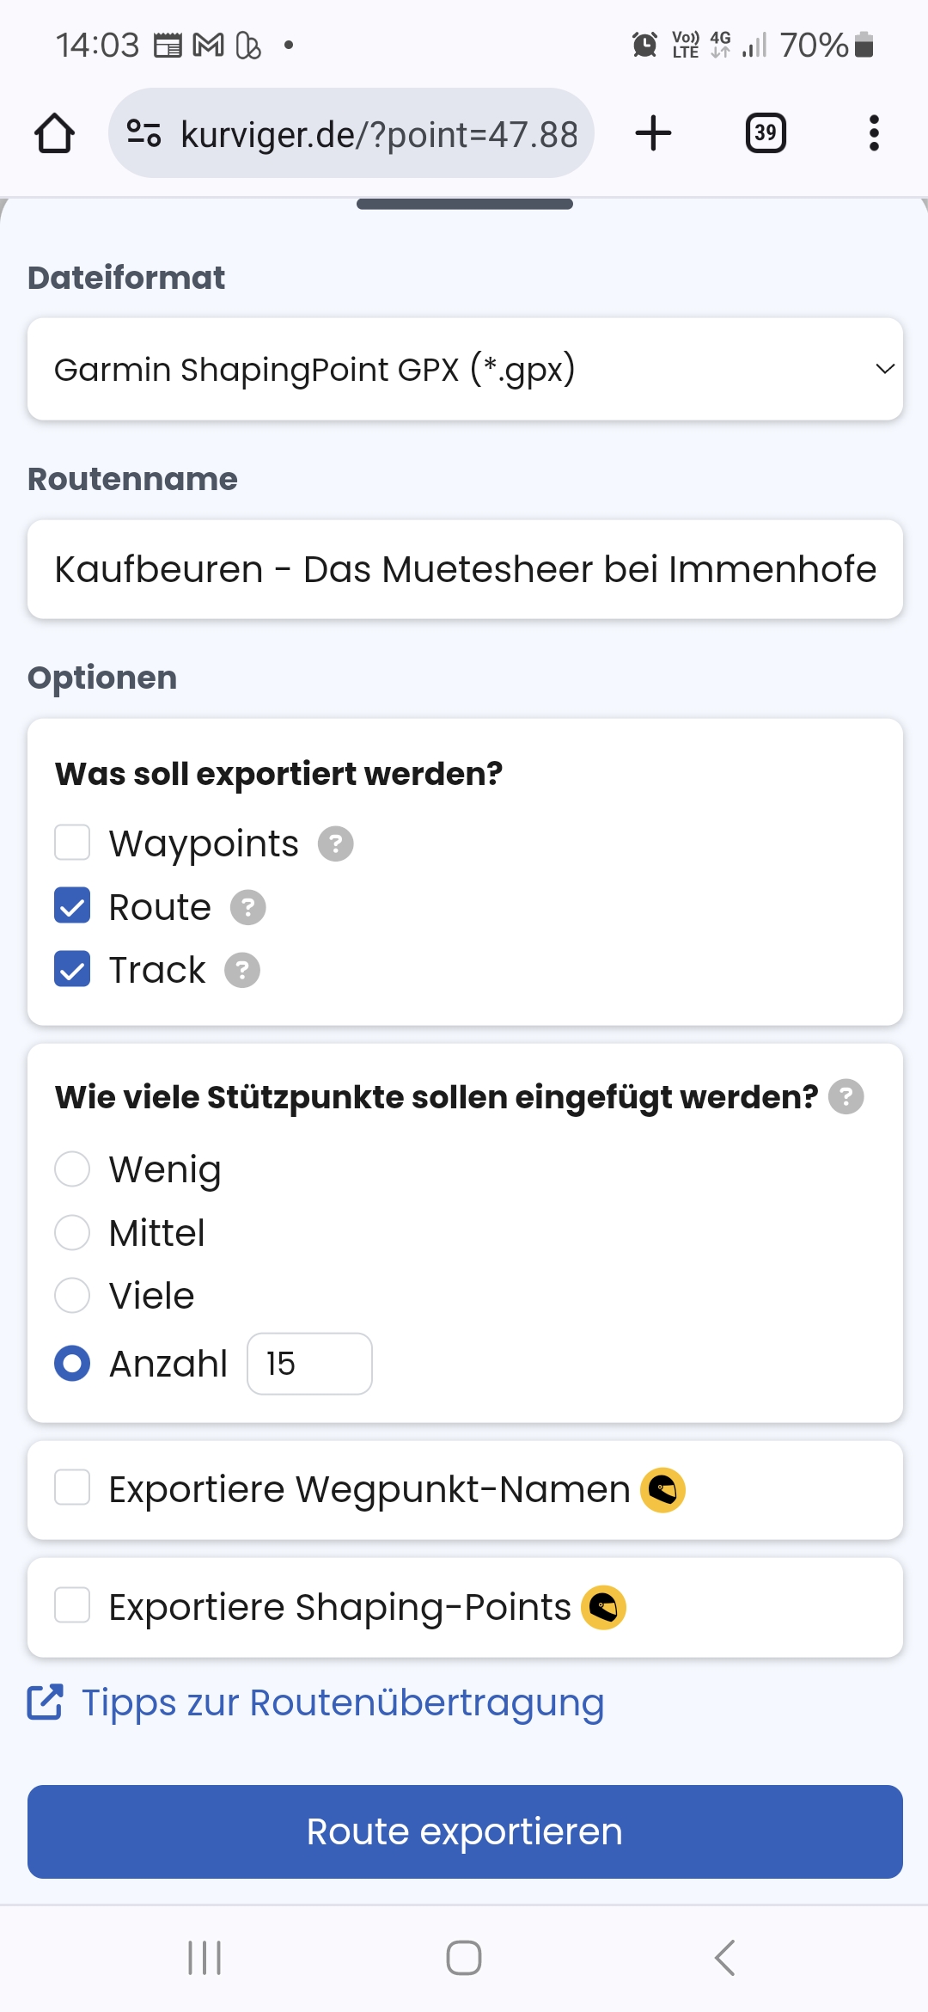
Task: Enable the Waypoints checkbox
Action: 72,843
